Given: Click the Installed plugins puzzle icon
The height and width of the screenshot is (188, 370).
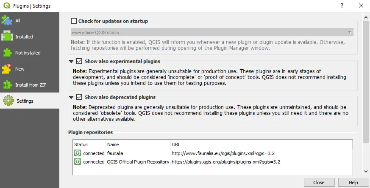Looking at the screenshot, I should [7, 36].
